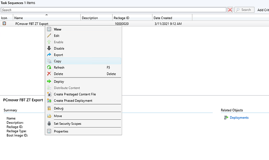Click the Icon column header
The width and height of the screenshot is (269, 160).
tap(6, 18)
